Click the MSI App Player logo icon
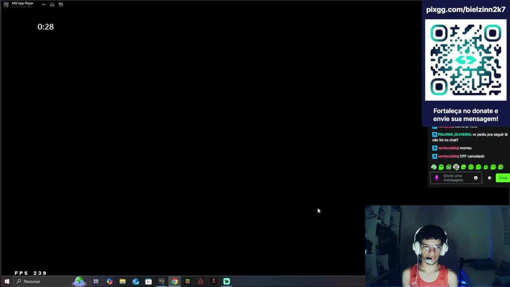 click(x=6, y=4)
